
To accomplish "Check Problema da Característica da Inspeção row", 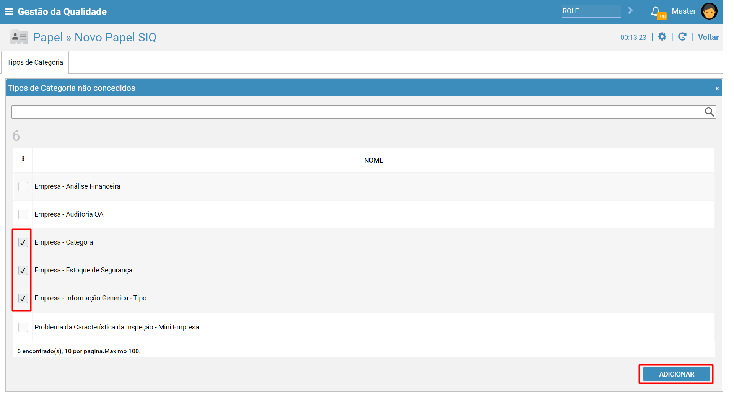I will (23, 327).
